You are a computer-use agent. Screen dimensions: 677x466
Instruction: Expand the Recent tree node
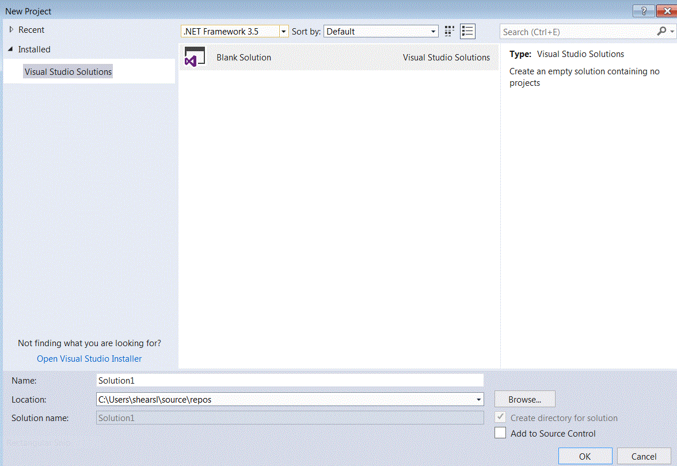[12, 29]
